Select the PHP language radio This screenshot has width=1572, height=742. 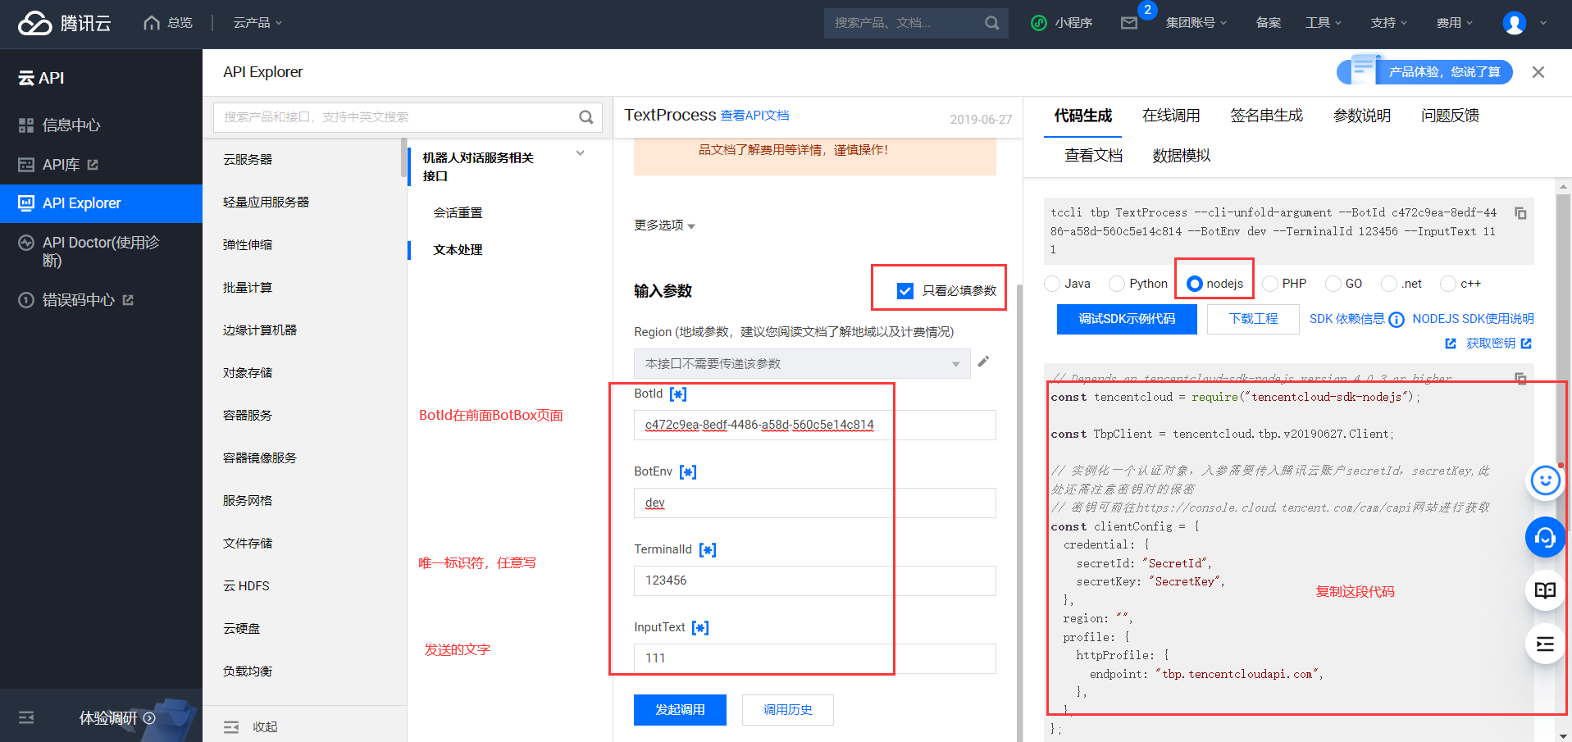coord(1270,284)
